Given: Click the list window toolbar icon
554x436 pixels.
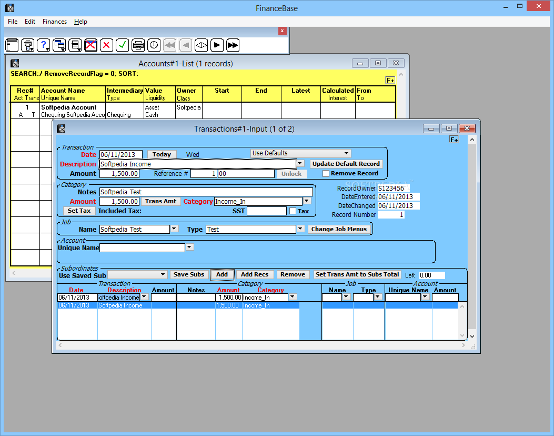Looking at the screenshot, I should point(75,45).
